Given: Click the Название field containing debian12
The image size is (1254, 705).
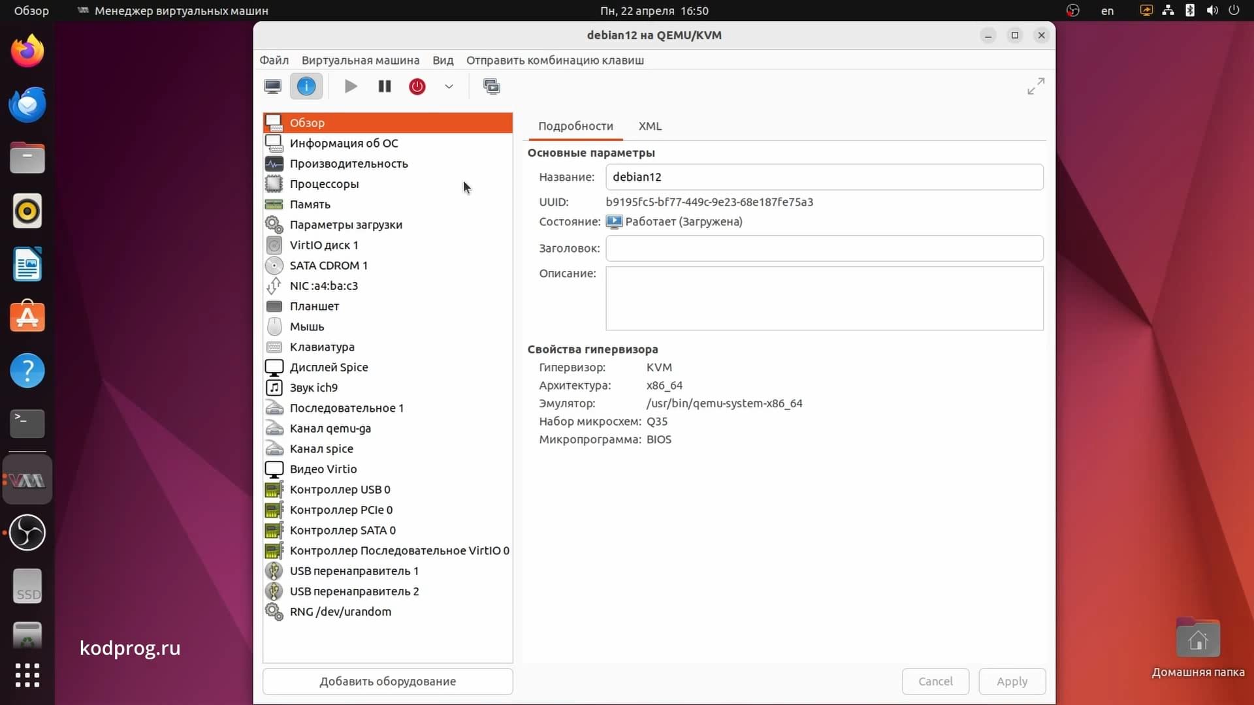Looking at the screenshot, I should (x=824, y=177).
